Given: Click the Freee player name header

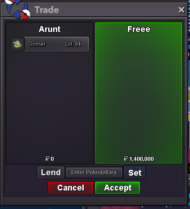Looking at the screenshot, I should click(139, 29).
